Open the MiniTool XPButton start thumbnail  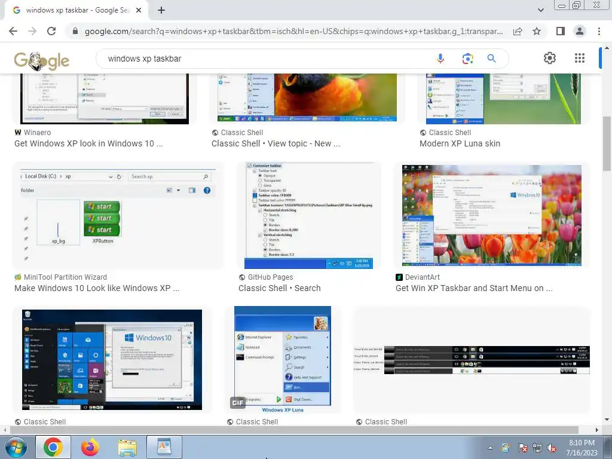[118, 215]
